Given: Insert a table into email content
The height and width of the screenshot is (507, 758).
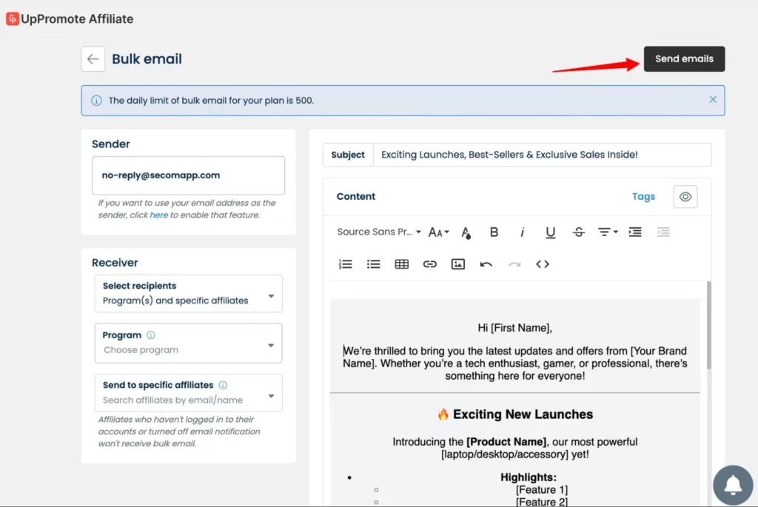Looking at the screenshot, I should pyautogui.click(x=401, y=264).
